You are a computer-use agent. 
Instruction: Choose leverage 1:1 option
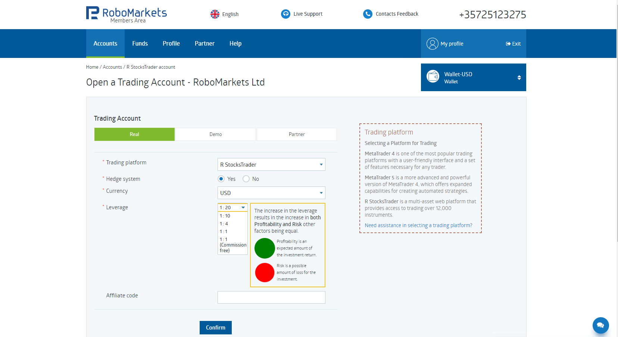(232, 231)
